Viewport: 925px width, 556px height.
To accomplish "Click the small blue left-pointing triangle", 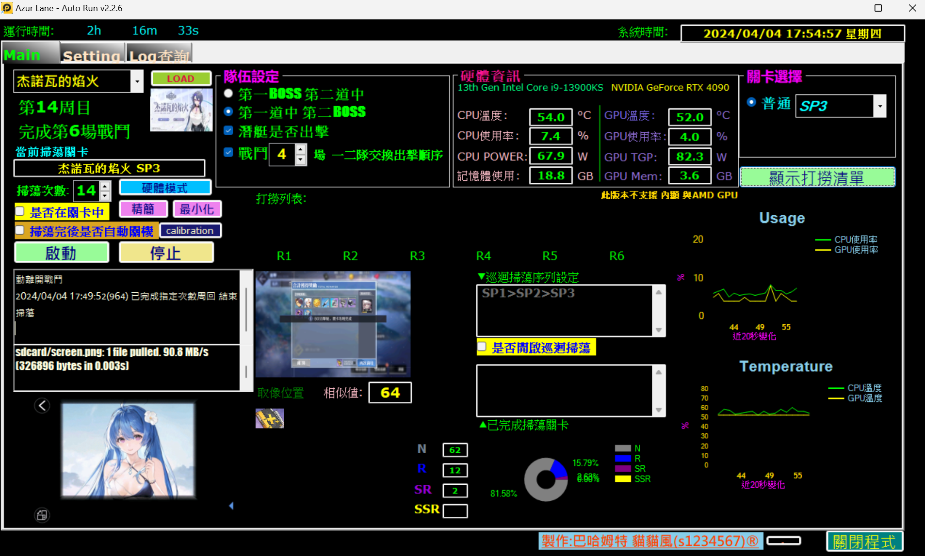I will tap(231, 506).
